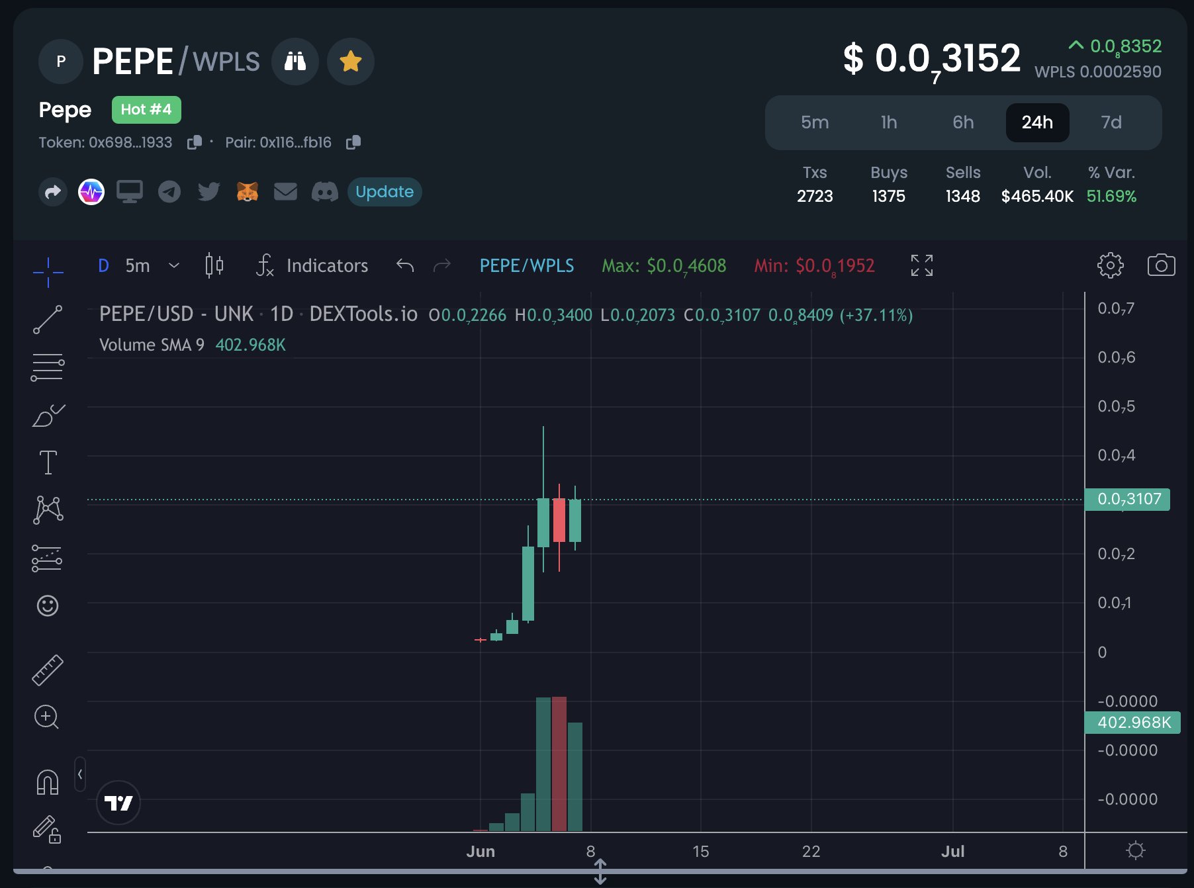Open the Indicators menu
Screen dimensions: 1194x888
click(x=312, y=266)
